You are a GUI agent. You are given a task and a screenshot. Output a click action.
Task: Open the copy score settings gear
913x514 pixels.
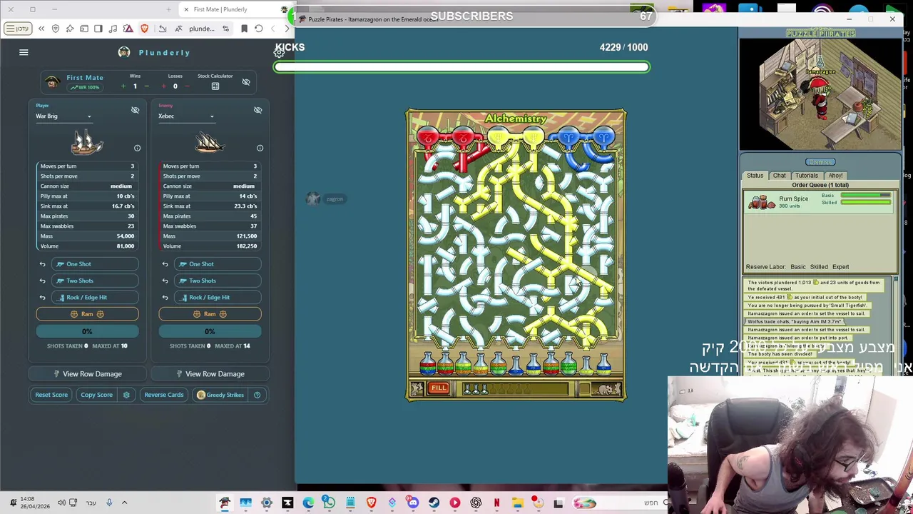[x=126, y=395]
